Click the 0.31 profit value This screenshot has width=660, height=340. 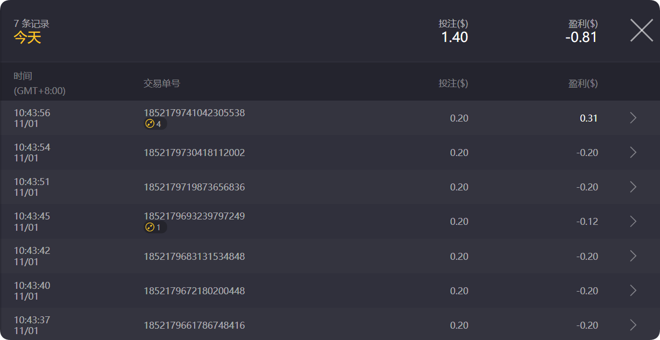click(588, 118)
